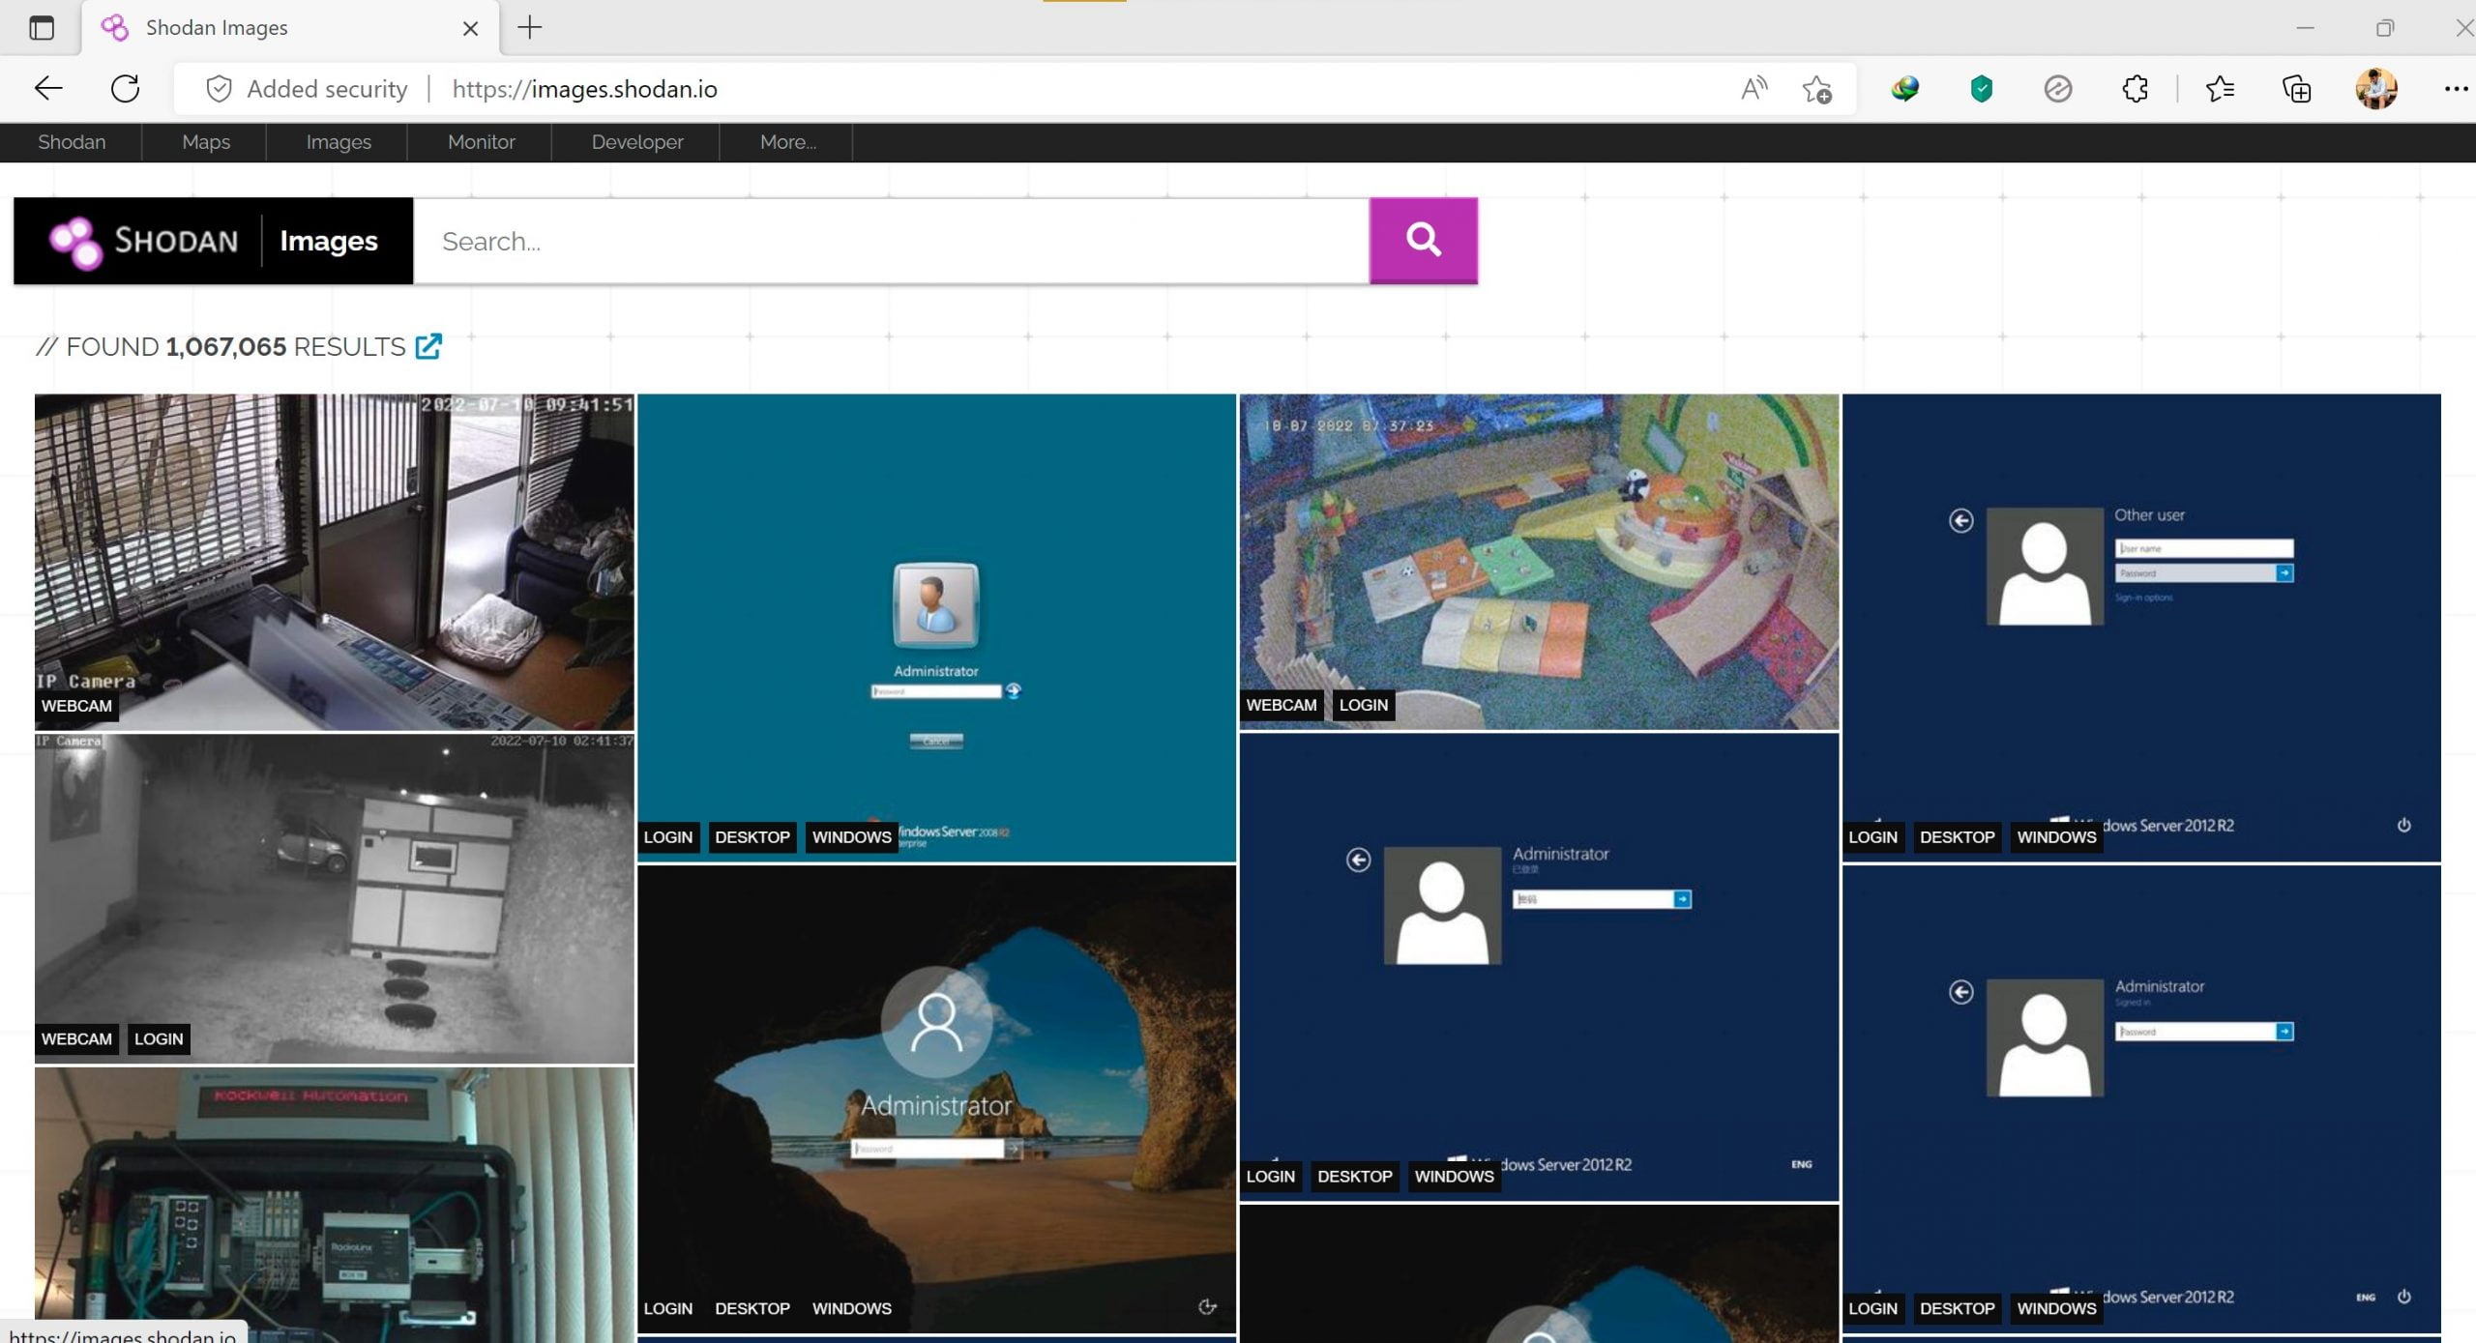Open the Favorites list icon
This screenshot has width=2476, height=1343.
pos(2220,89)
